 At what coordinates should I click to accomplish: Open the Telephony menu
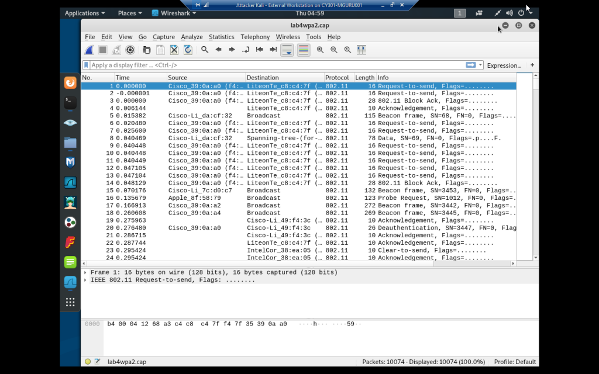coord(255,37)
